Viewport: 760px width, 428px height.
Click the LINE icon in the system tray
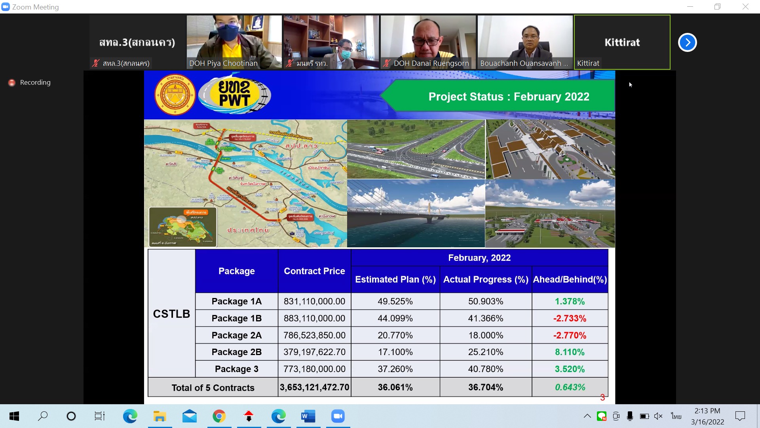[x=601, y=416]
